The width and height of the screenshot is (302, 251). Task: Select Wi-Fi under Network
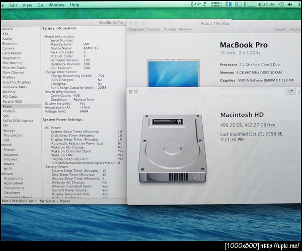8,169
